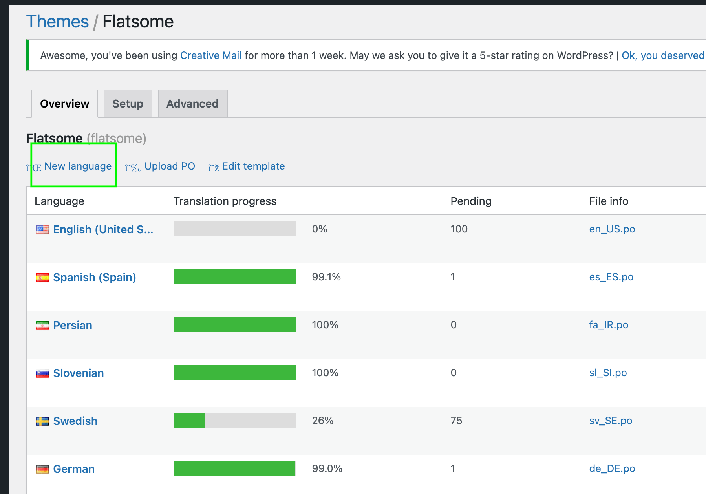706x494 pixels.
Task: Add a New language
Action: tap(78, 166)
